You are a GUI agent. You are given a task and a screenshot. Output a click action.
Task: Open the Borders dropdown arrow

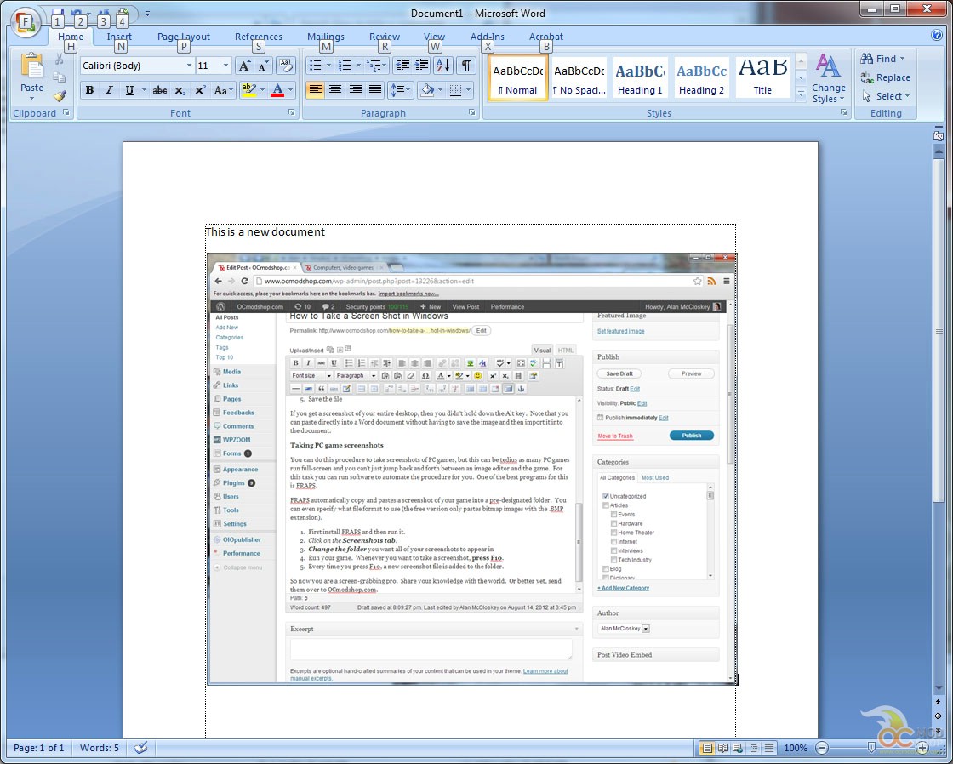pos(469,90)
